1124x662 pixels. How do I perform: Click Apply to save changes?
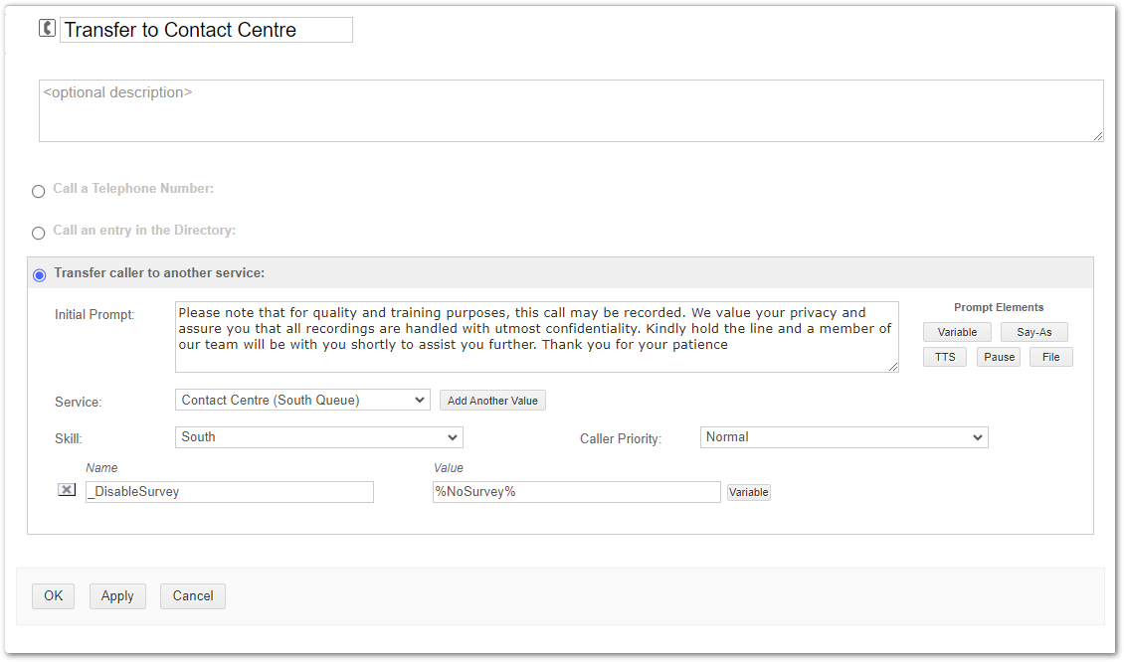(x=117, y=596)
